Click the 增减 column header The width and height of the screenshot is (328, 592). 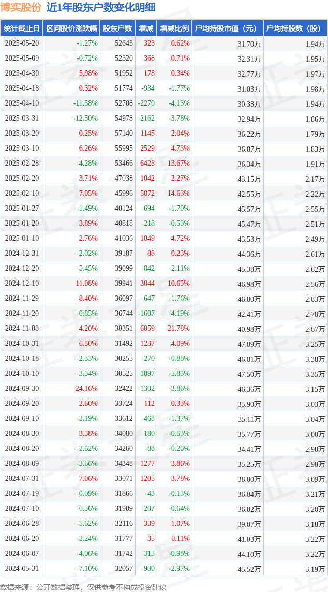point(146,28)
